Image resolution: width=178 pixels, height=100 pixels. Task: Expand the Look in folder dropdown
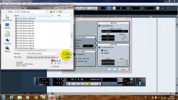[47, 12]
